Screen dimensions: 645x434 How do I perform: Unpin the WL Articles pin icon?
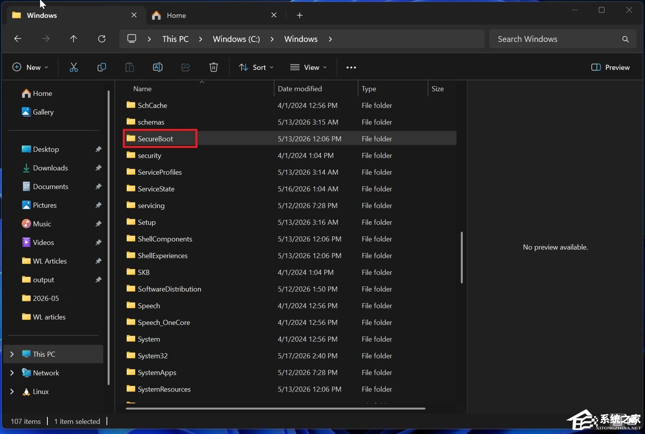(x=98, y=261)
